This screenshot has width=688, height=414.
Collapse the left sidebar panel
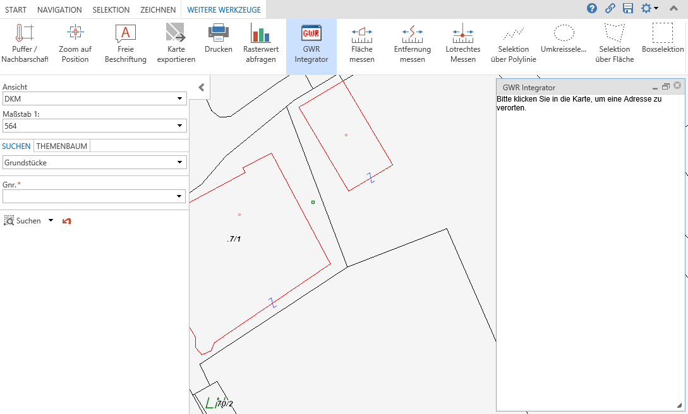point(201,88)
